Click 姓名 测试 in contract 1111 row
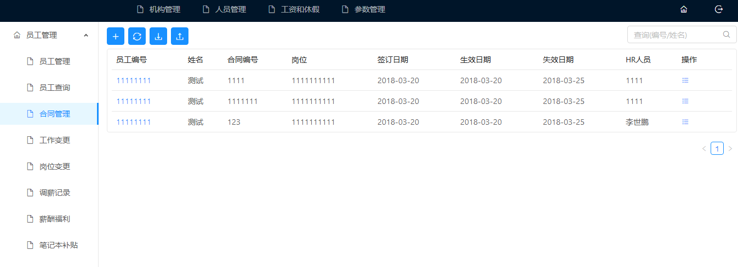This screenshot has width=738, height=267. click(196, 80)
